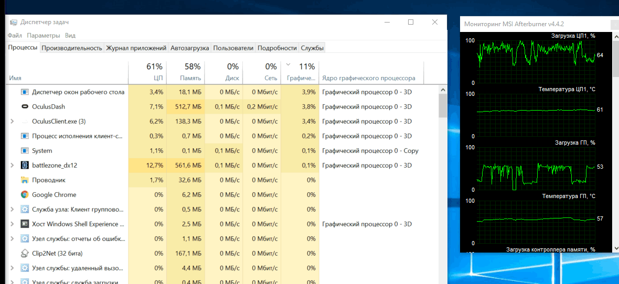Screen dimensions: 619x284
Task: Expand the Хост Windows Shell Experience row
Action: 13,224
